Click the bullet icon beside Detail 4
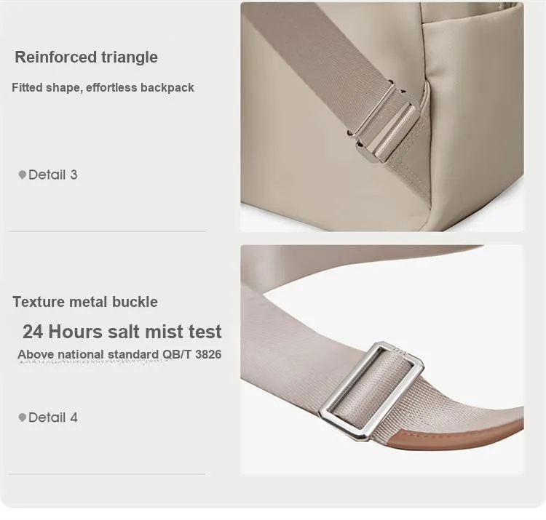 click(x=23, y=417)
